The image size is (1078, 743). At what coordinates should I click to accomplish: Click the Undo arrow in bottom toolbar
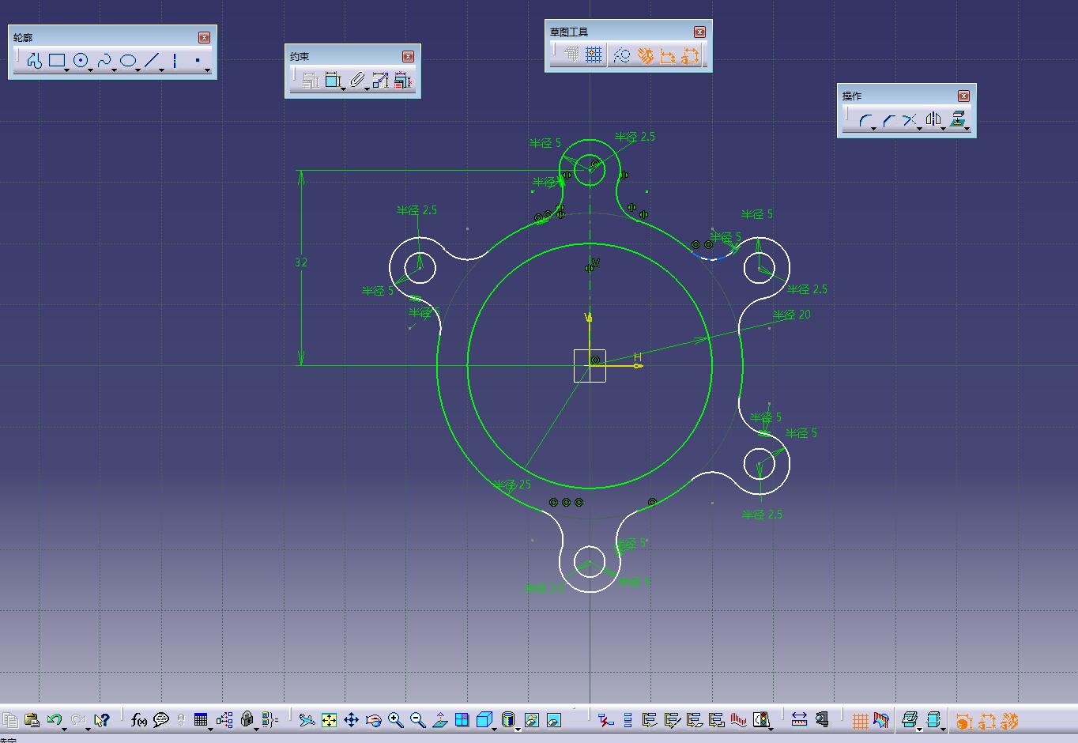click(x=54, y=720)
